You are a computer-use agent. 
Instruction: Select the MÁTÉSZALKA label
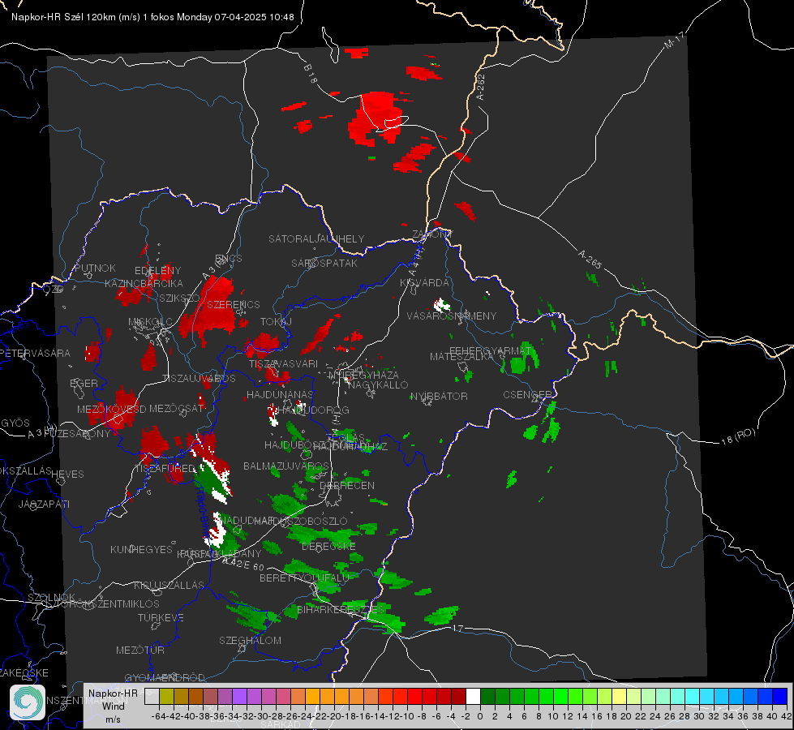click(461, 357)
